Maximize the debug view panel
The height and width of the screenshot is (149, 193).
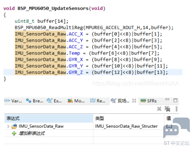coord(175,100)
